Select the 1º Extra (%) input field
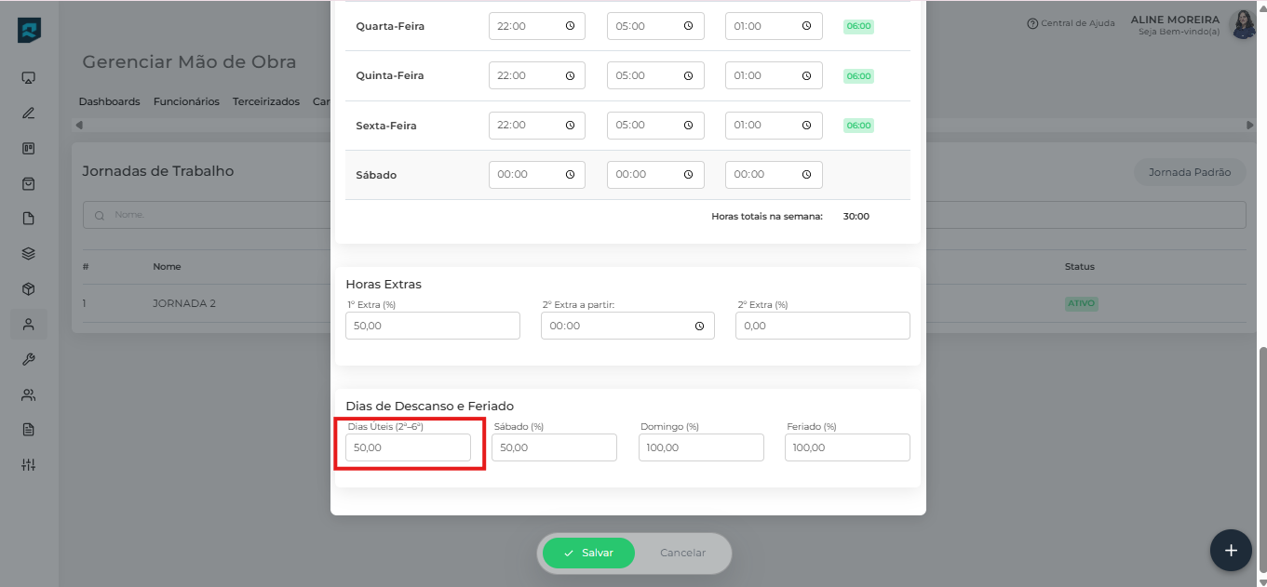Image resolution: width=1267 pixels, height=587 pixels. pos(432,326)
